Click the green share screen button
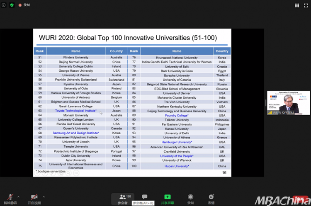The width and height of the screenshot is (311, 206). tap(168, 199)
